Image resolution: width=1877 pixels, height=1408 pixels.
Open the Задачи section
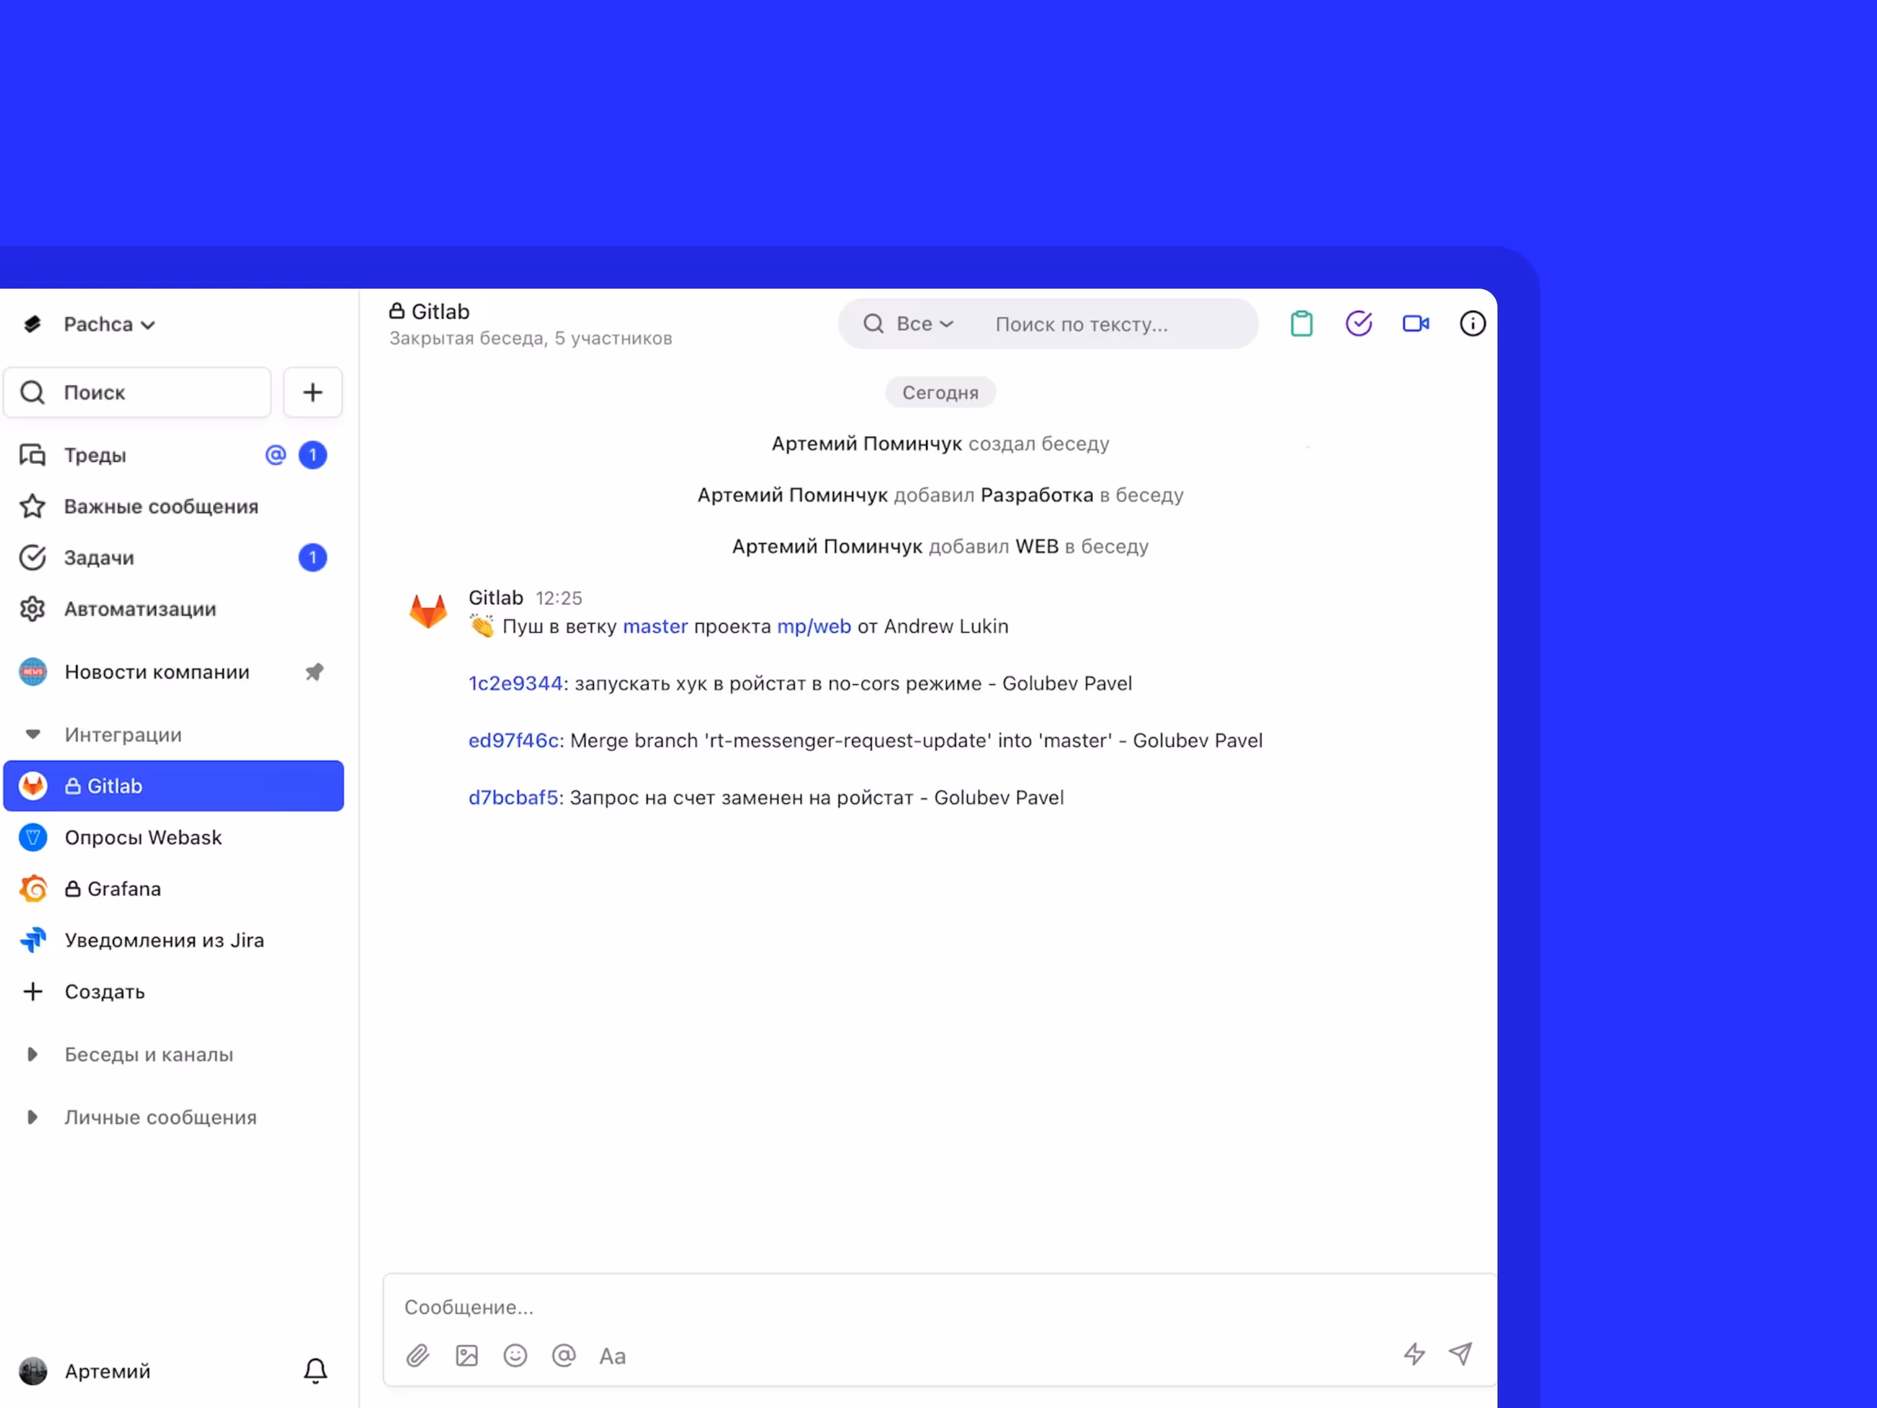point(99,557)
